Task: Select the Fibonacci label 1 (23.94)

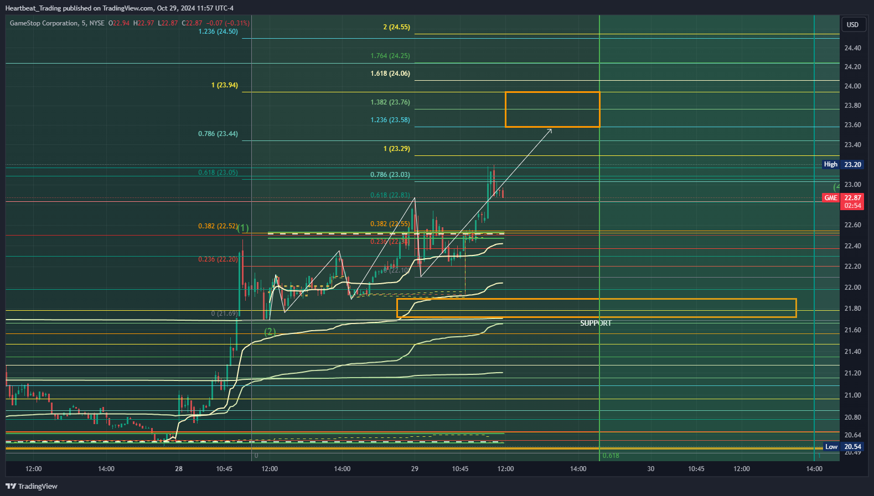Action: click(225, 85)
